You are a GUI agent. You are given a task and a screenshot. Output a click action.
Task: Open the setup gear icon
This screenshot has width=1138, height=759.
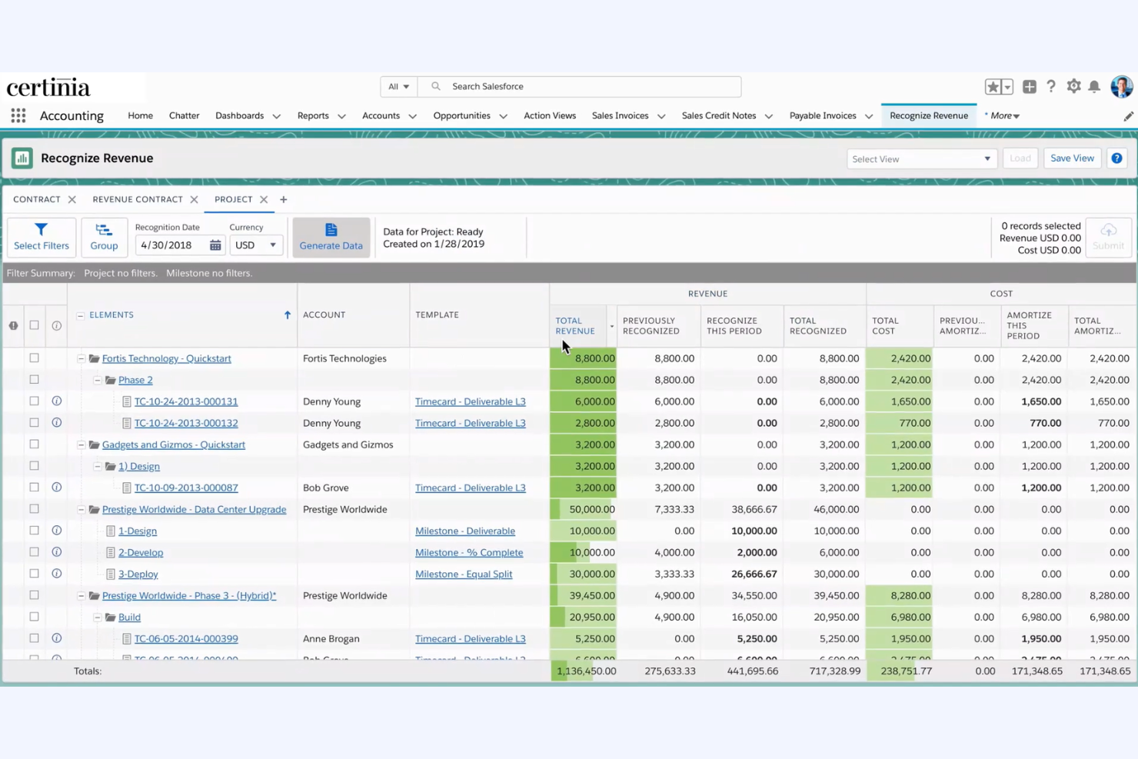1073,86
